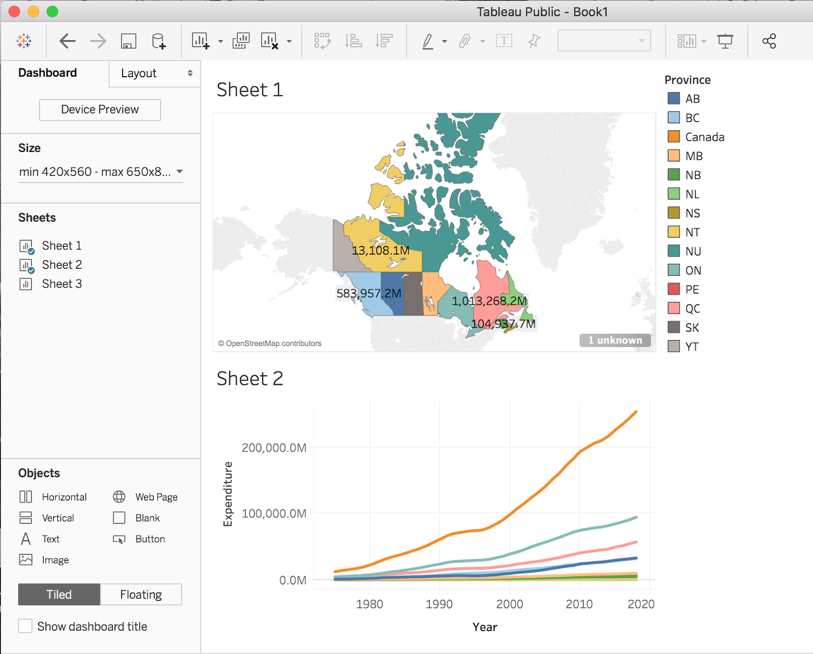
Task: Switch to the Layout tab
Action: click(138, 73)
